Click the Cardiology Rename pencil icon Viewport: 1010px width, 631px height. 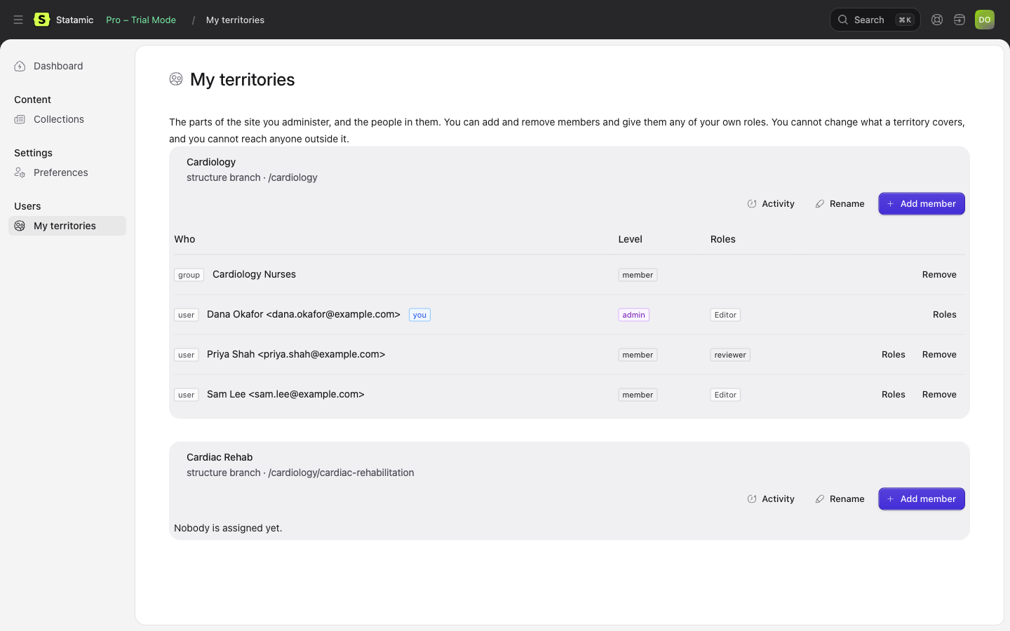820,204
